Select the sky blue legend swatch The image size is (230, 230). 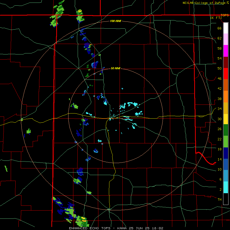(226, 176)
